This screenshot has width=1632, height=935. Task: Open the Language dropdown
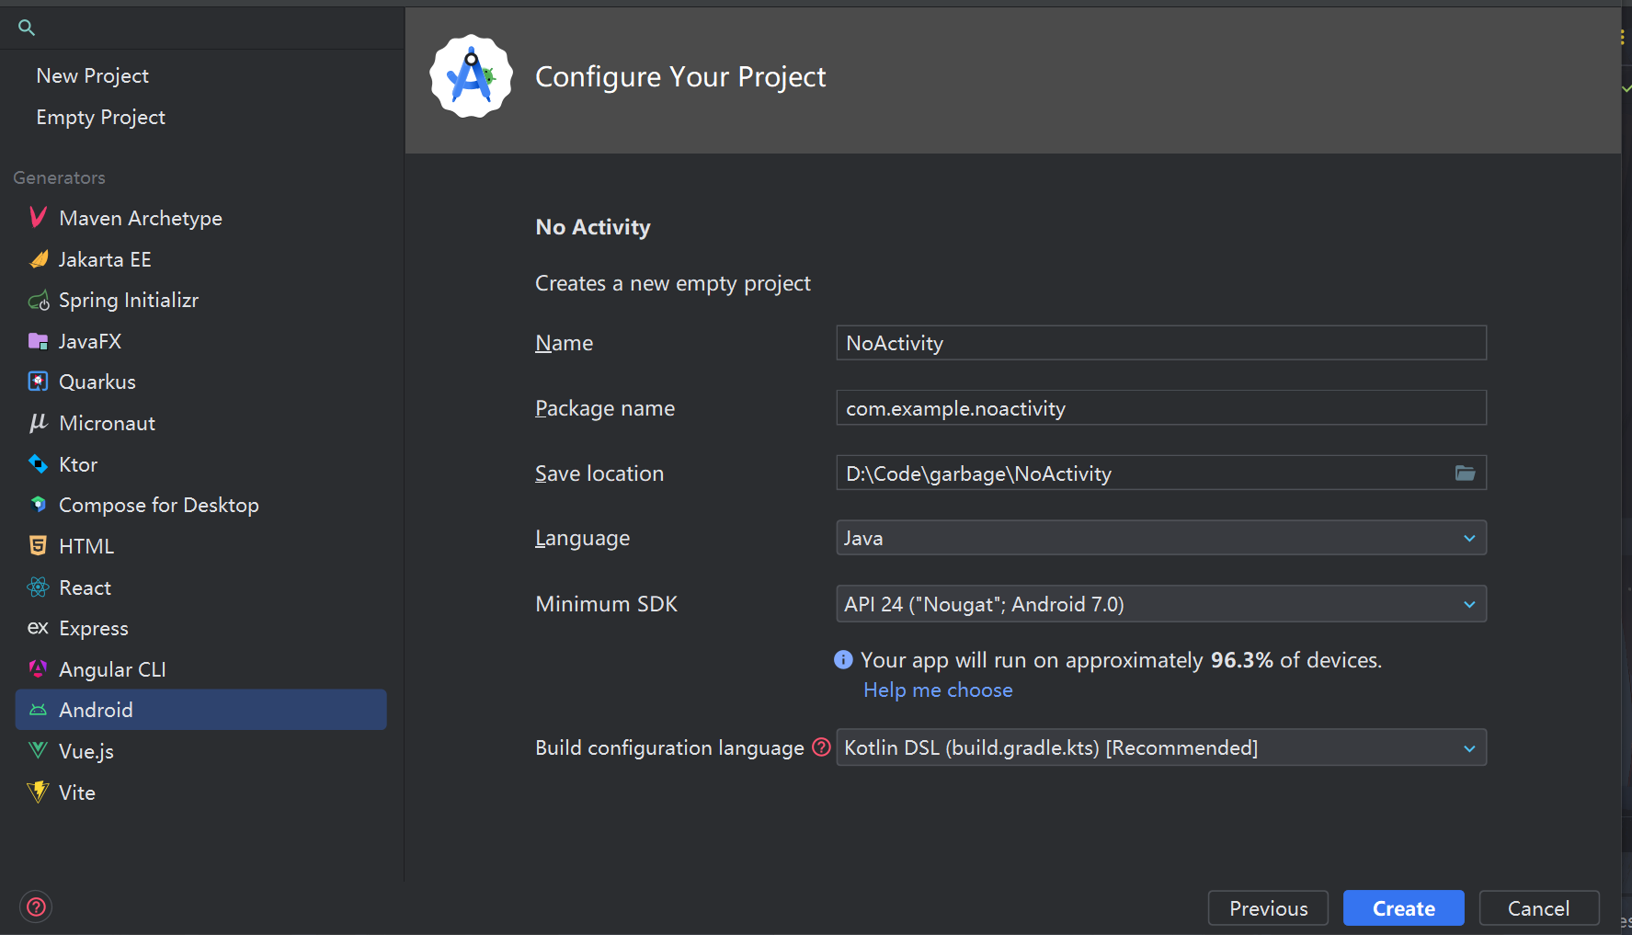coord(1161,538)
